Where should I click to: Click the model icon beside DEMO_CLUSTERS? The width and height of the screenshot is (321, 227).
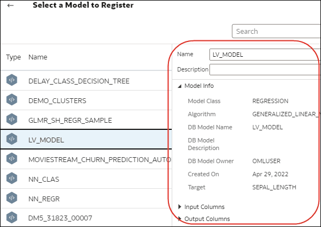11,99
